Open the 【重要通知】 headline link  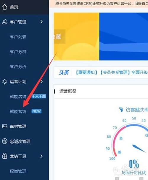pos(86,72)
